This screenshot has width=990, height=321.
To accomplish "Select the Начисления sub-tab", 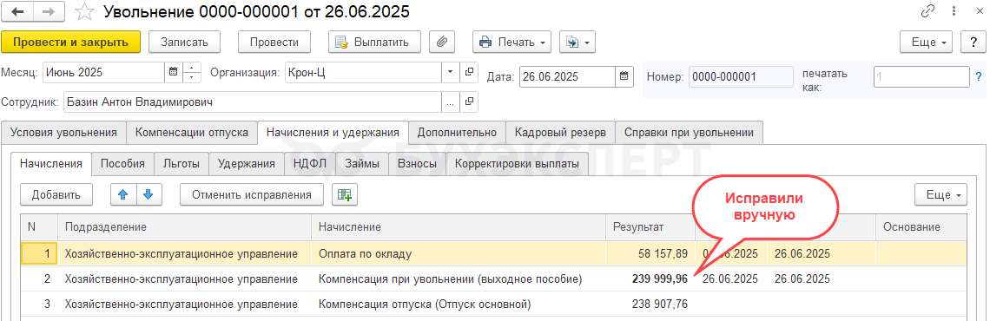I will 51,163.
